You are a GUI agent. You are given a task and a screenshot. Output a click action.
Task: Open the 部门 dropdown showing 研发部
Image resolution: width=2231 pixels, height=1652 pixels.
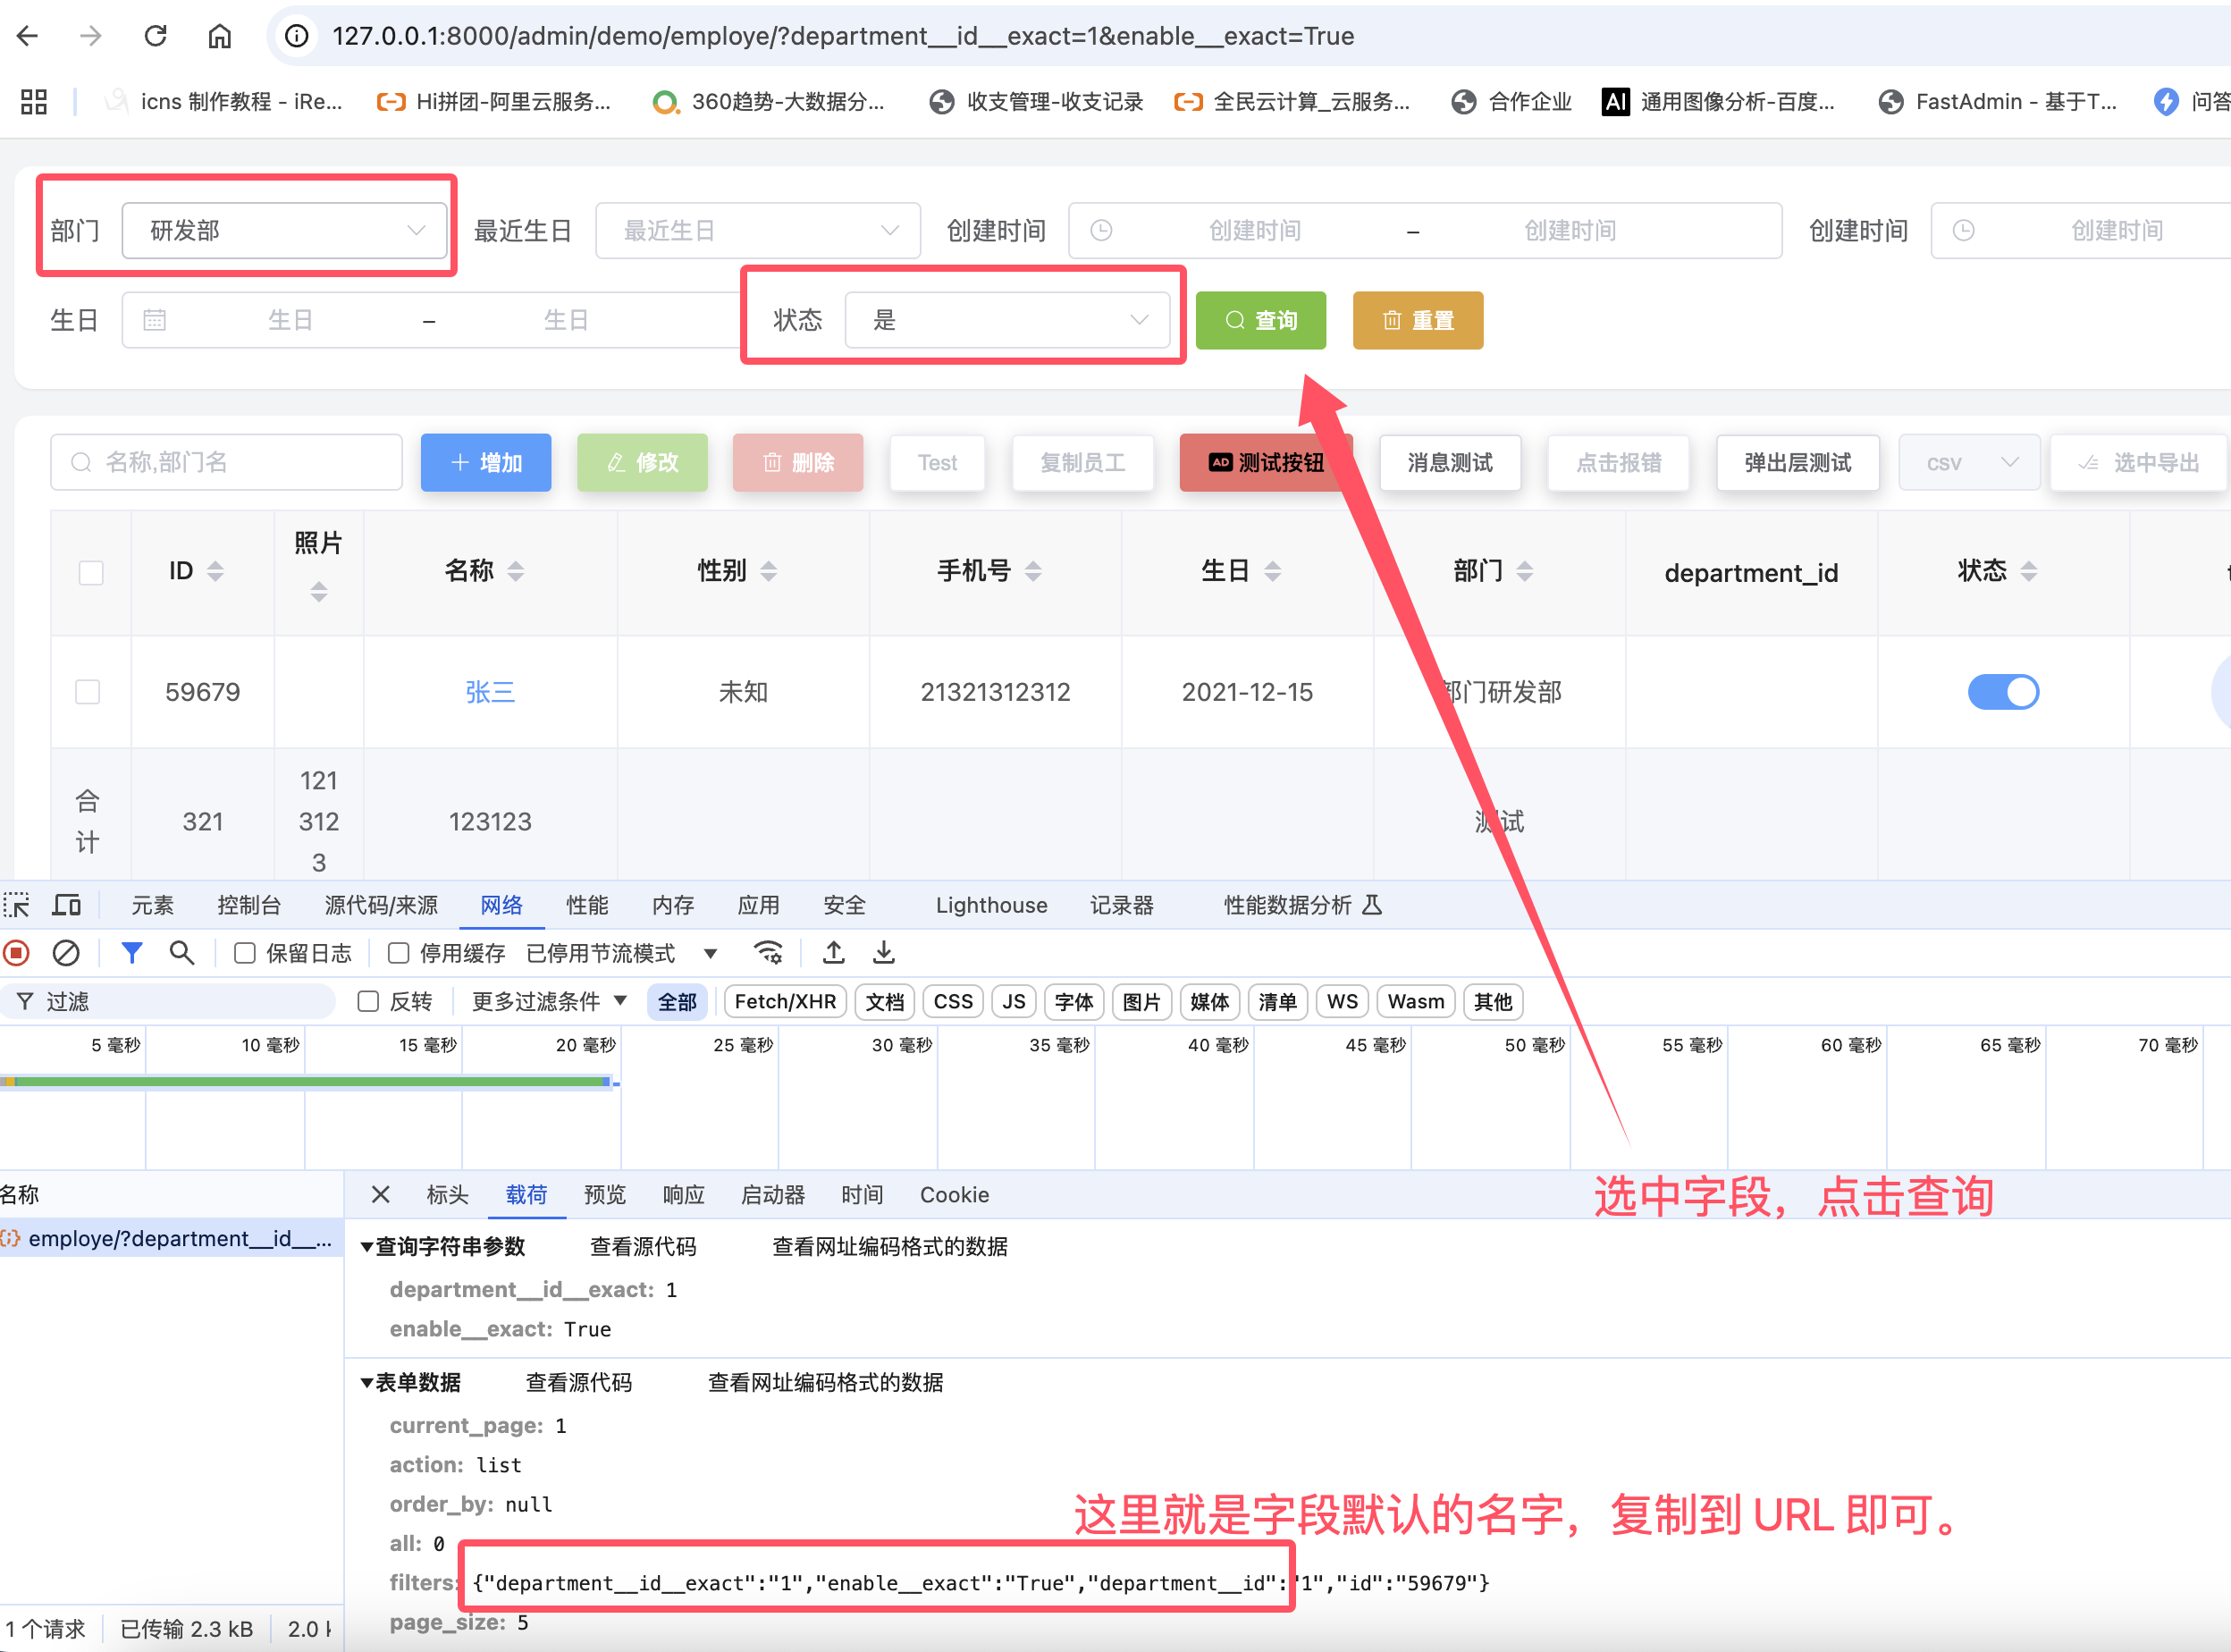click(x=284, y=231)
